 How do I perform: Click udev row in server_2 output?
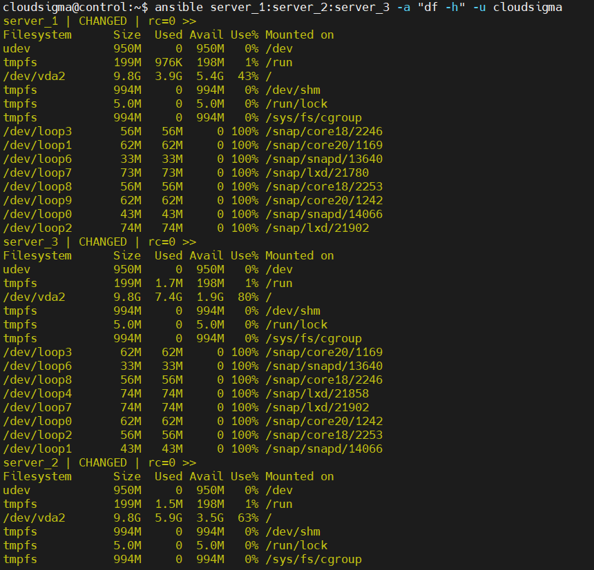pos(148,490)
